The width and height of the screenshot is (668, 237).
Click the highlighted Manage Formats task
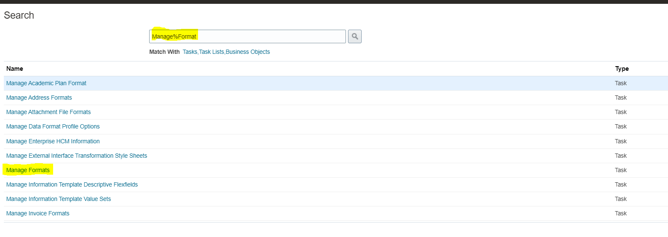tap(28, 170)
